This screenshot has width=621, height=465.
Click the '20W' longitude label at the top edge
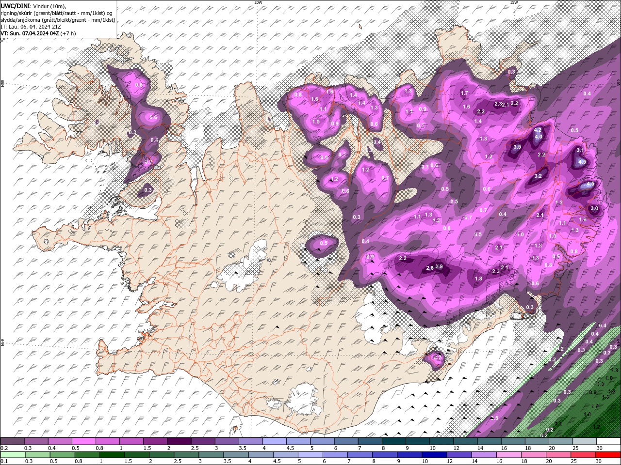(x=258, y=2)
